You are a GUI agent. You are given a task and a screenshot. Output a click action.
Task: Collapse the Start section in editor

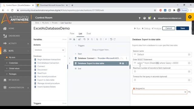[x=75, y=54]
